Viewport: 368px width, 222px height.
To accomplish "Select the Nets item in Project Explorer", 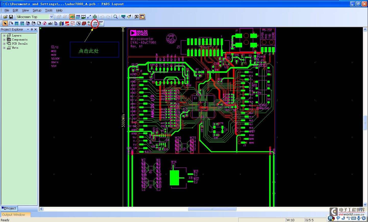I will tap(15, 48).
